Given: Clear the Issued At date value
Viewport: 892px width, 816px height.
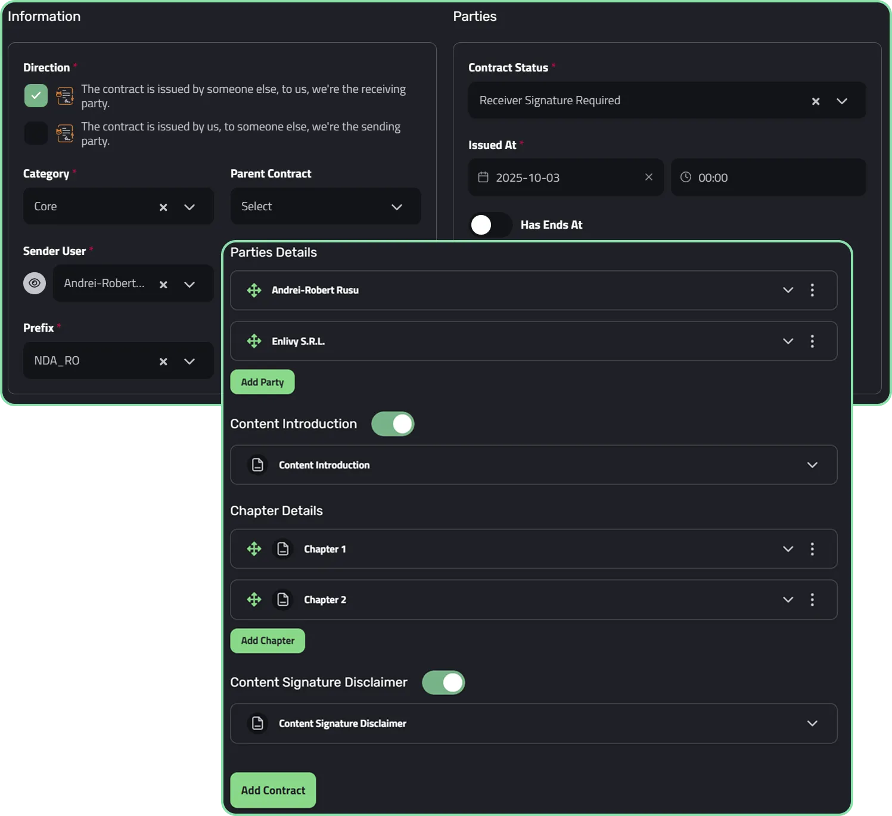Looking at the screenshot, I should 649,177.
